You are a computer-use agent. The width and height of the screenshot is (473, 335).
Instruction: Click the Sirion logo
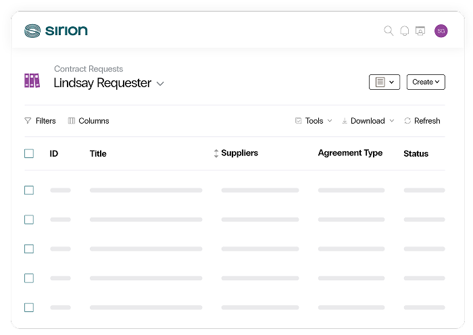click(x=56, y=31)
